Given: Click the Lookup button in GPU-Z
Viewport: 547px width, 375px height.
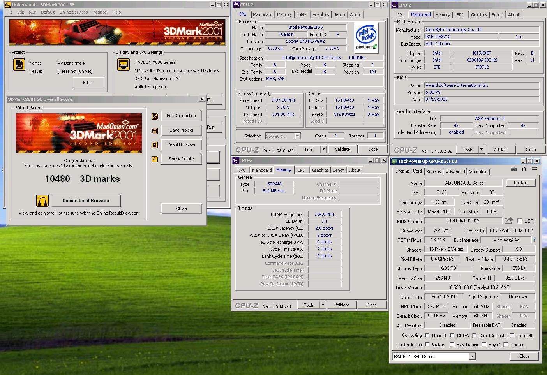Looking at the screenshot, I should 521,183.
